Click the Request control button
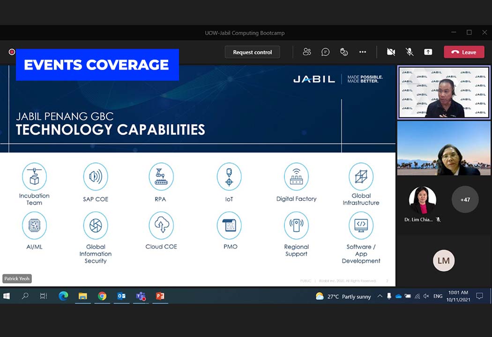492x337 pixels. click(252, 52)
